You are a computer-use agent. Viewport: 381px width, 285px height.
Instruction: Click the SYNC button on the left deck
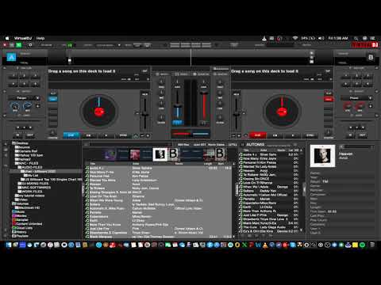123,135
